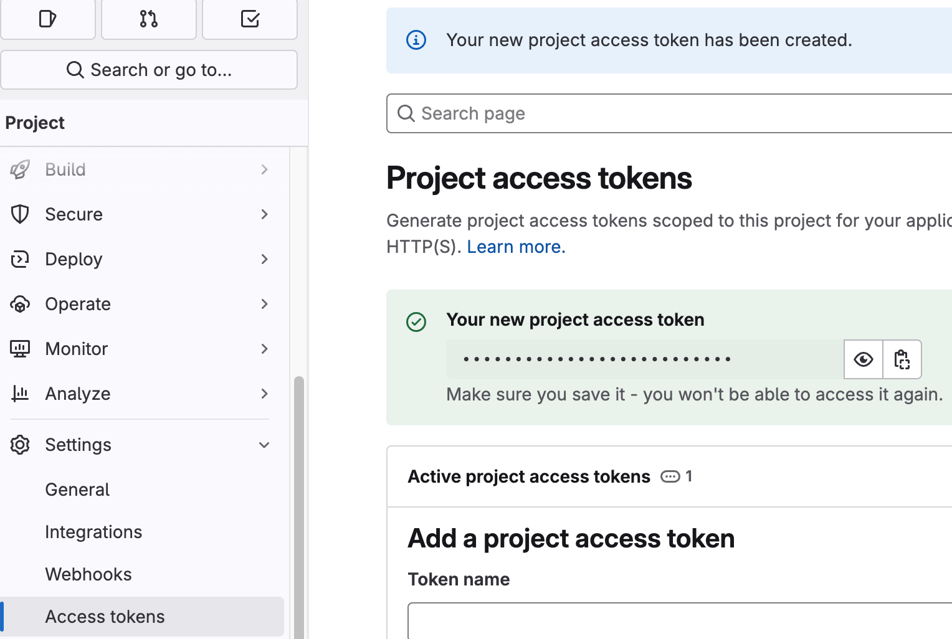The height and width of the screenshot is (639, 952).
Task: Open the To-Do list icon button
Action: coord(250,19)
